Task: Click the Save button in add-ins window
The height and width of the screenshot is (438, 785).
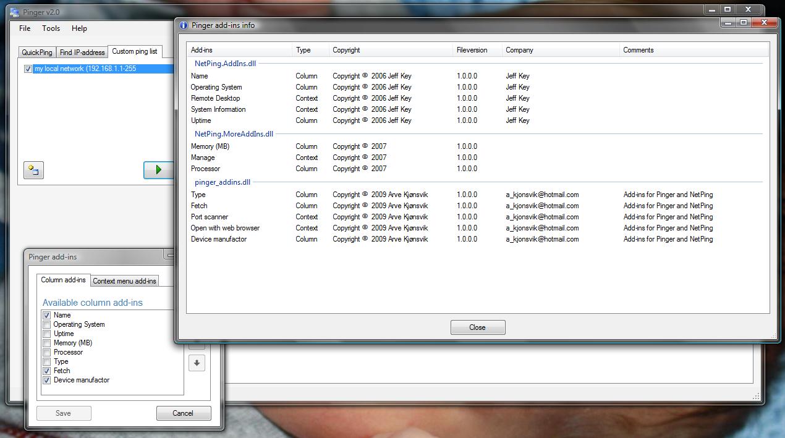Action: pyautogui.click(x=63, y=413)
